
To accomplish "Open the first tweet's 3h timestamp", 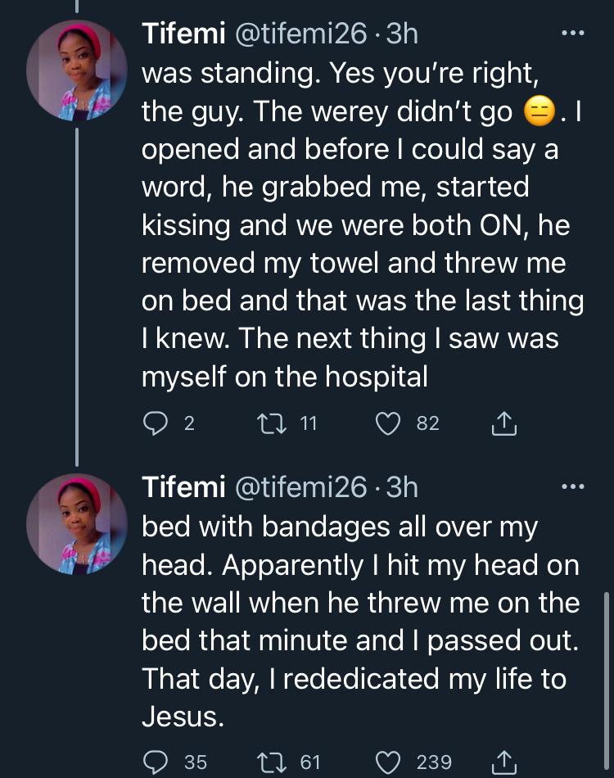I will [402, 34].
